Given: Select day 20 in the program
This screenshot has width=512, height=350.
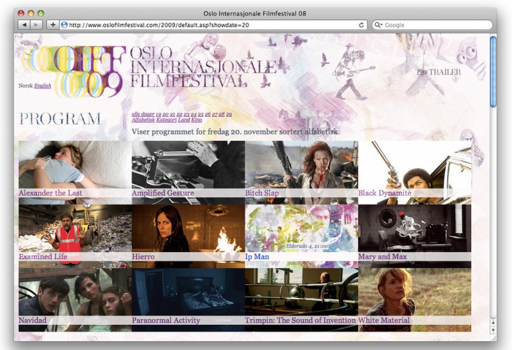Looking at the screenshot, I should tap(166, 114).
